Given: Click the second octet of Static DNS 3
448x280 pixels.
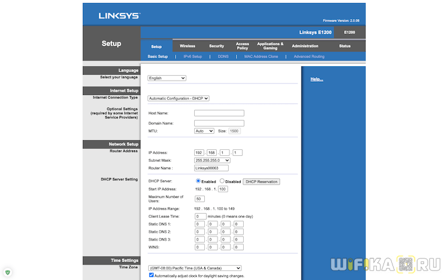Looking at the screenshot, I should [213, 239].
